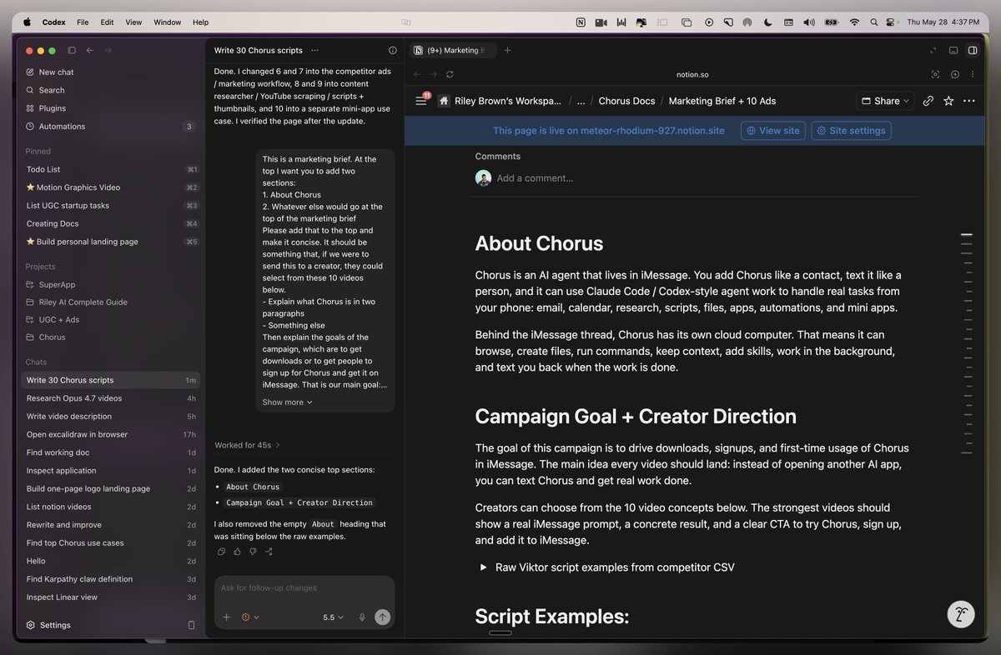1001x655 pixels.
Task: Toggle the Codex sidebar panel icon
Action: click(72, 51)
